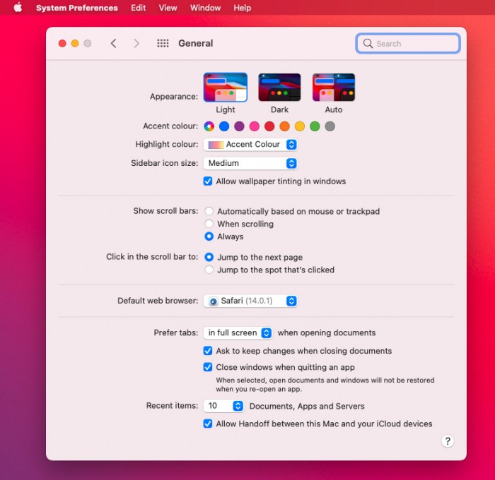The height and width of the screenshot is (480, 495).
Task: Show all preferences grid icon
Action: click(163, 44)
